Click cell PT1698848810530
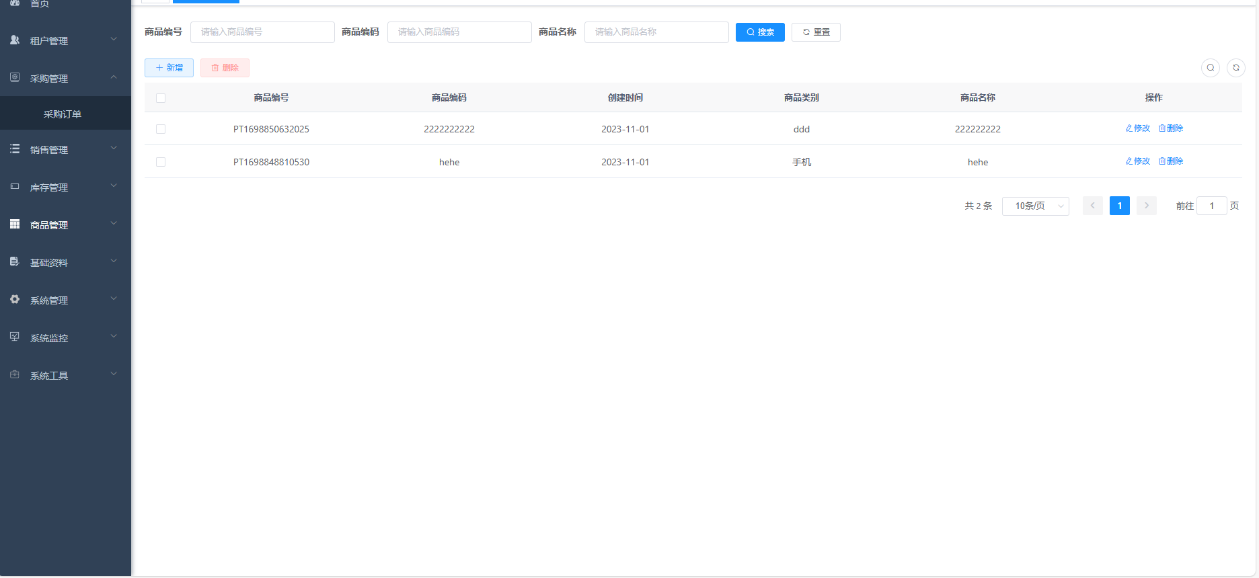 tap(271, 162)
